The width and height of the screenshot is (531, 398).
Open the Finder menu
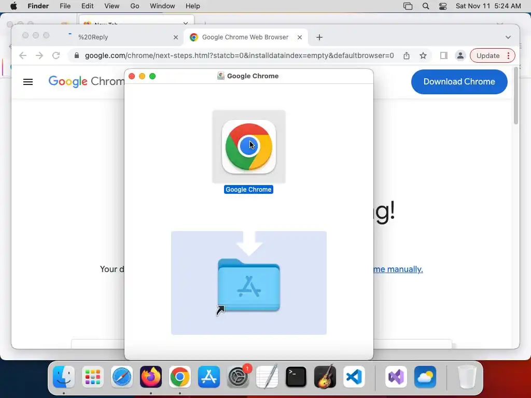[x=38, y=6]
